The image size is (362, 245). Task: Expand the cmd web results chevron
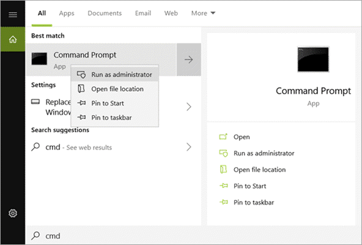pos(189,147)
